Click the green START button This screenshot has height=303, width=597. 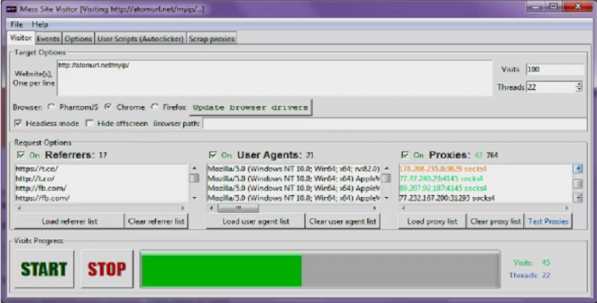(44, 269)
